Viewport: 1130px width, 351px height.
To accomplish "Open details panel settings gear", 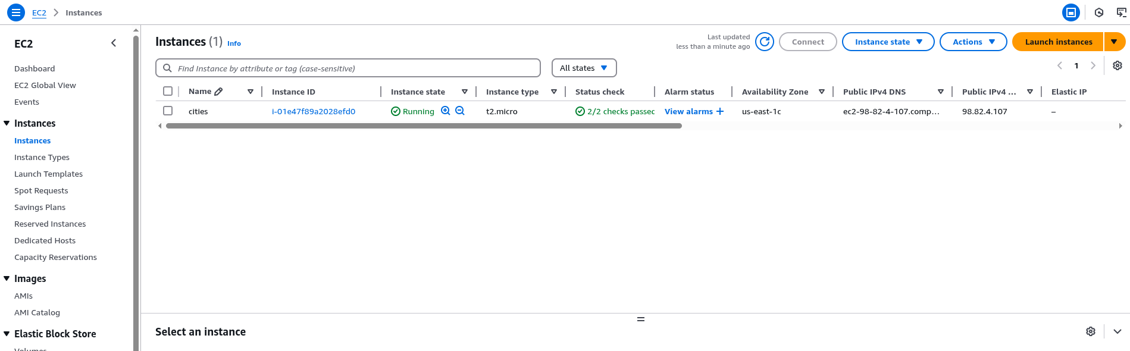I will click(x=1090, y=331).
